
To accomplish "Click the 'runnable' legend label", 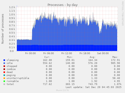I will (13, 81).
